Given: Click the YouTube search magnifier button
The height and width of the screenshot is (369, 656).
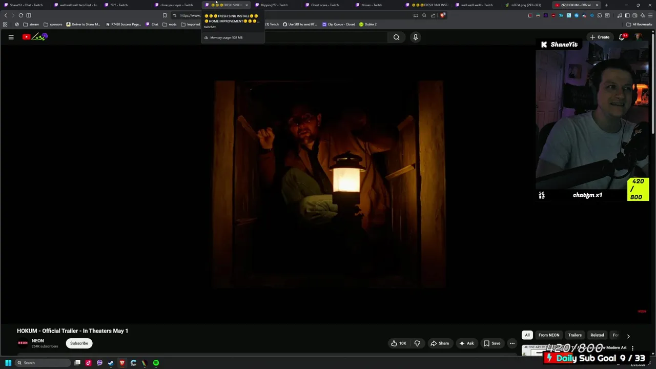Looking at the screenshot, I should coord(396,37).
